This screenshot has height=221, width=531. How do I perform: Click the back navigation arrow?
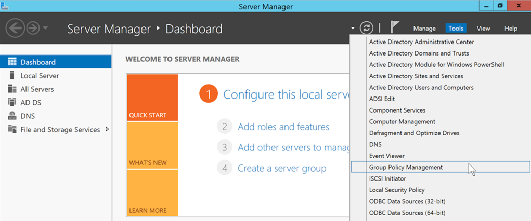coord(16,29)
